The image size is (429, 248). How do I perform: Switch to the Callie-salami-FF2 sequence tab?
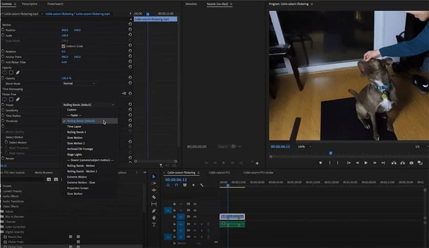[220, 173]
